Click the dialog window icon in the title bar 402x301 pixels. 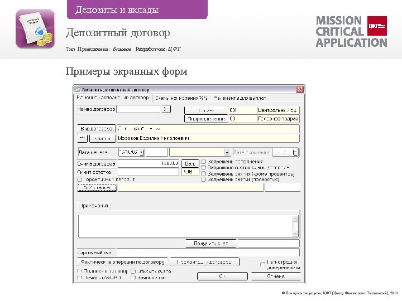click(x=77, y=90)
